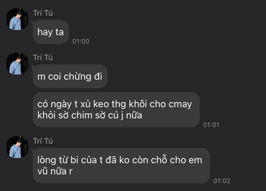Tap the avatar beside "m coi chừng đi"
This screenshot has height=191, width=266.
click(17, 63)
